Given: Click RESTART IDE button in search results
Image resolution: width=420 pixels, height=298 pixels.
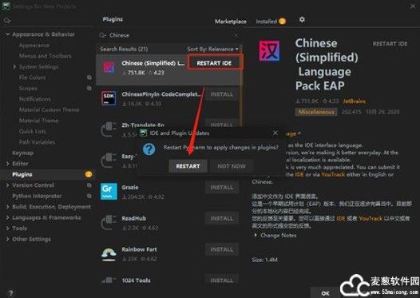Looking at the screenshot, I should (214, 63).
